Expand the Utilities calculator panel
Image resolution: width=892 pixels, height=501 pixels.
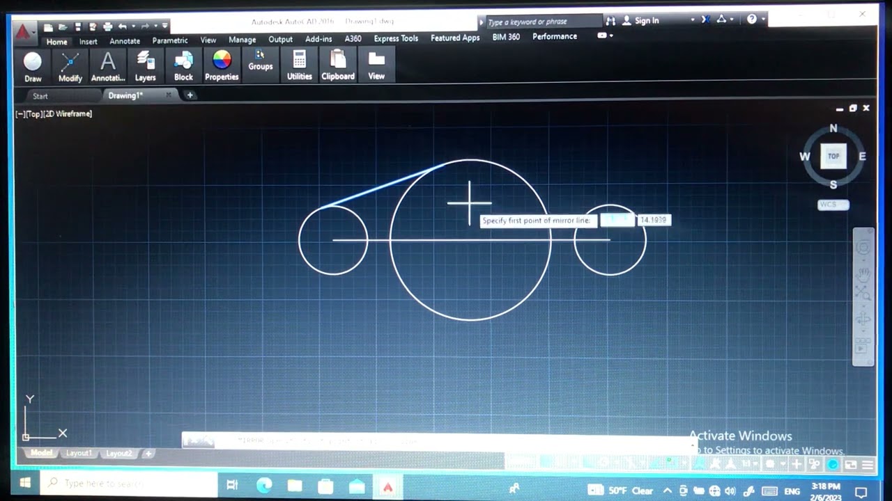click(x=300, y=65)
